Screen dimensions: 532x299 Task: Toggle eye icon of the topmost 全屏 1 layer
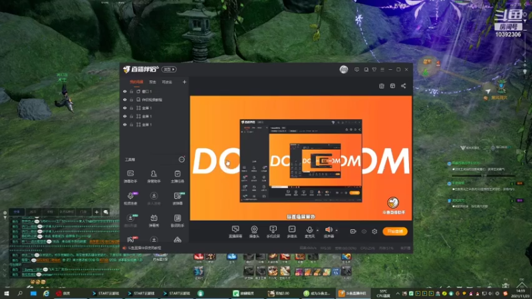pos(125,108)
